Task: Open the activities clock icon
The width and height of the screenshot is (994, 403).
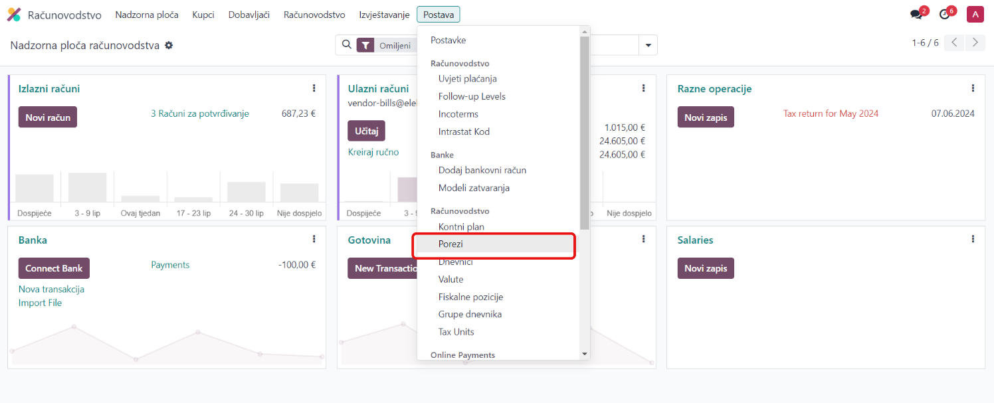Action: (945, 15)
